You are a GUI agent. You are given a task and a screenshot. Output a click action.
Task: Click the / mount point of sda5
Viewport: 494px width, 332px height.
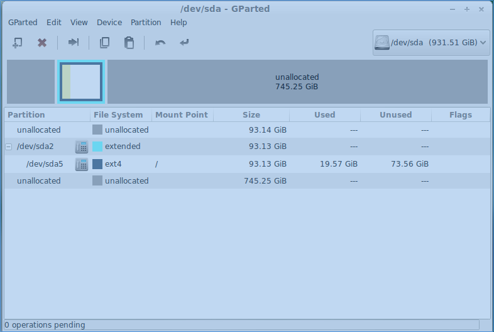pyautogui.click(x=156, y=164)
